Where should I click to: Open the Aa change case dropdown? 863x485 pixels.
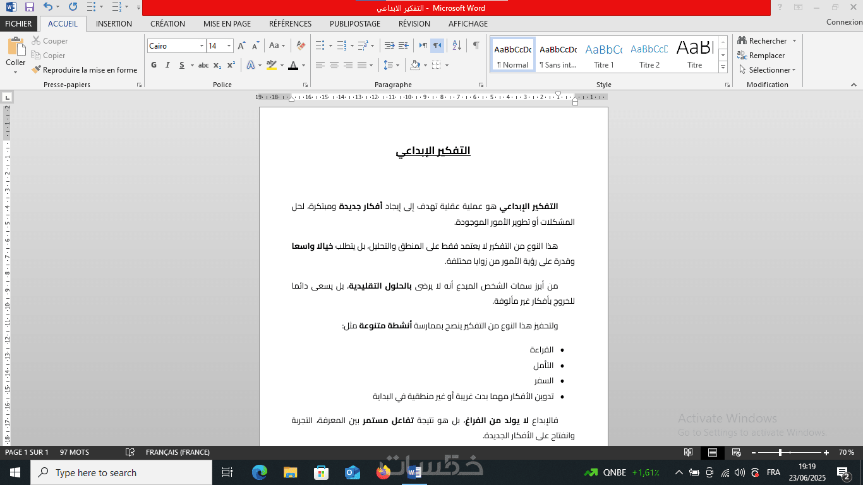[277, 46]
